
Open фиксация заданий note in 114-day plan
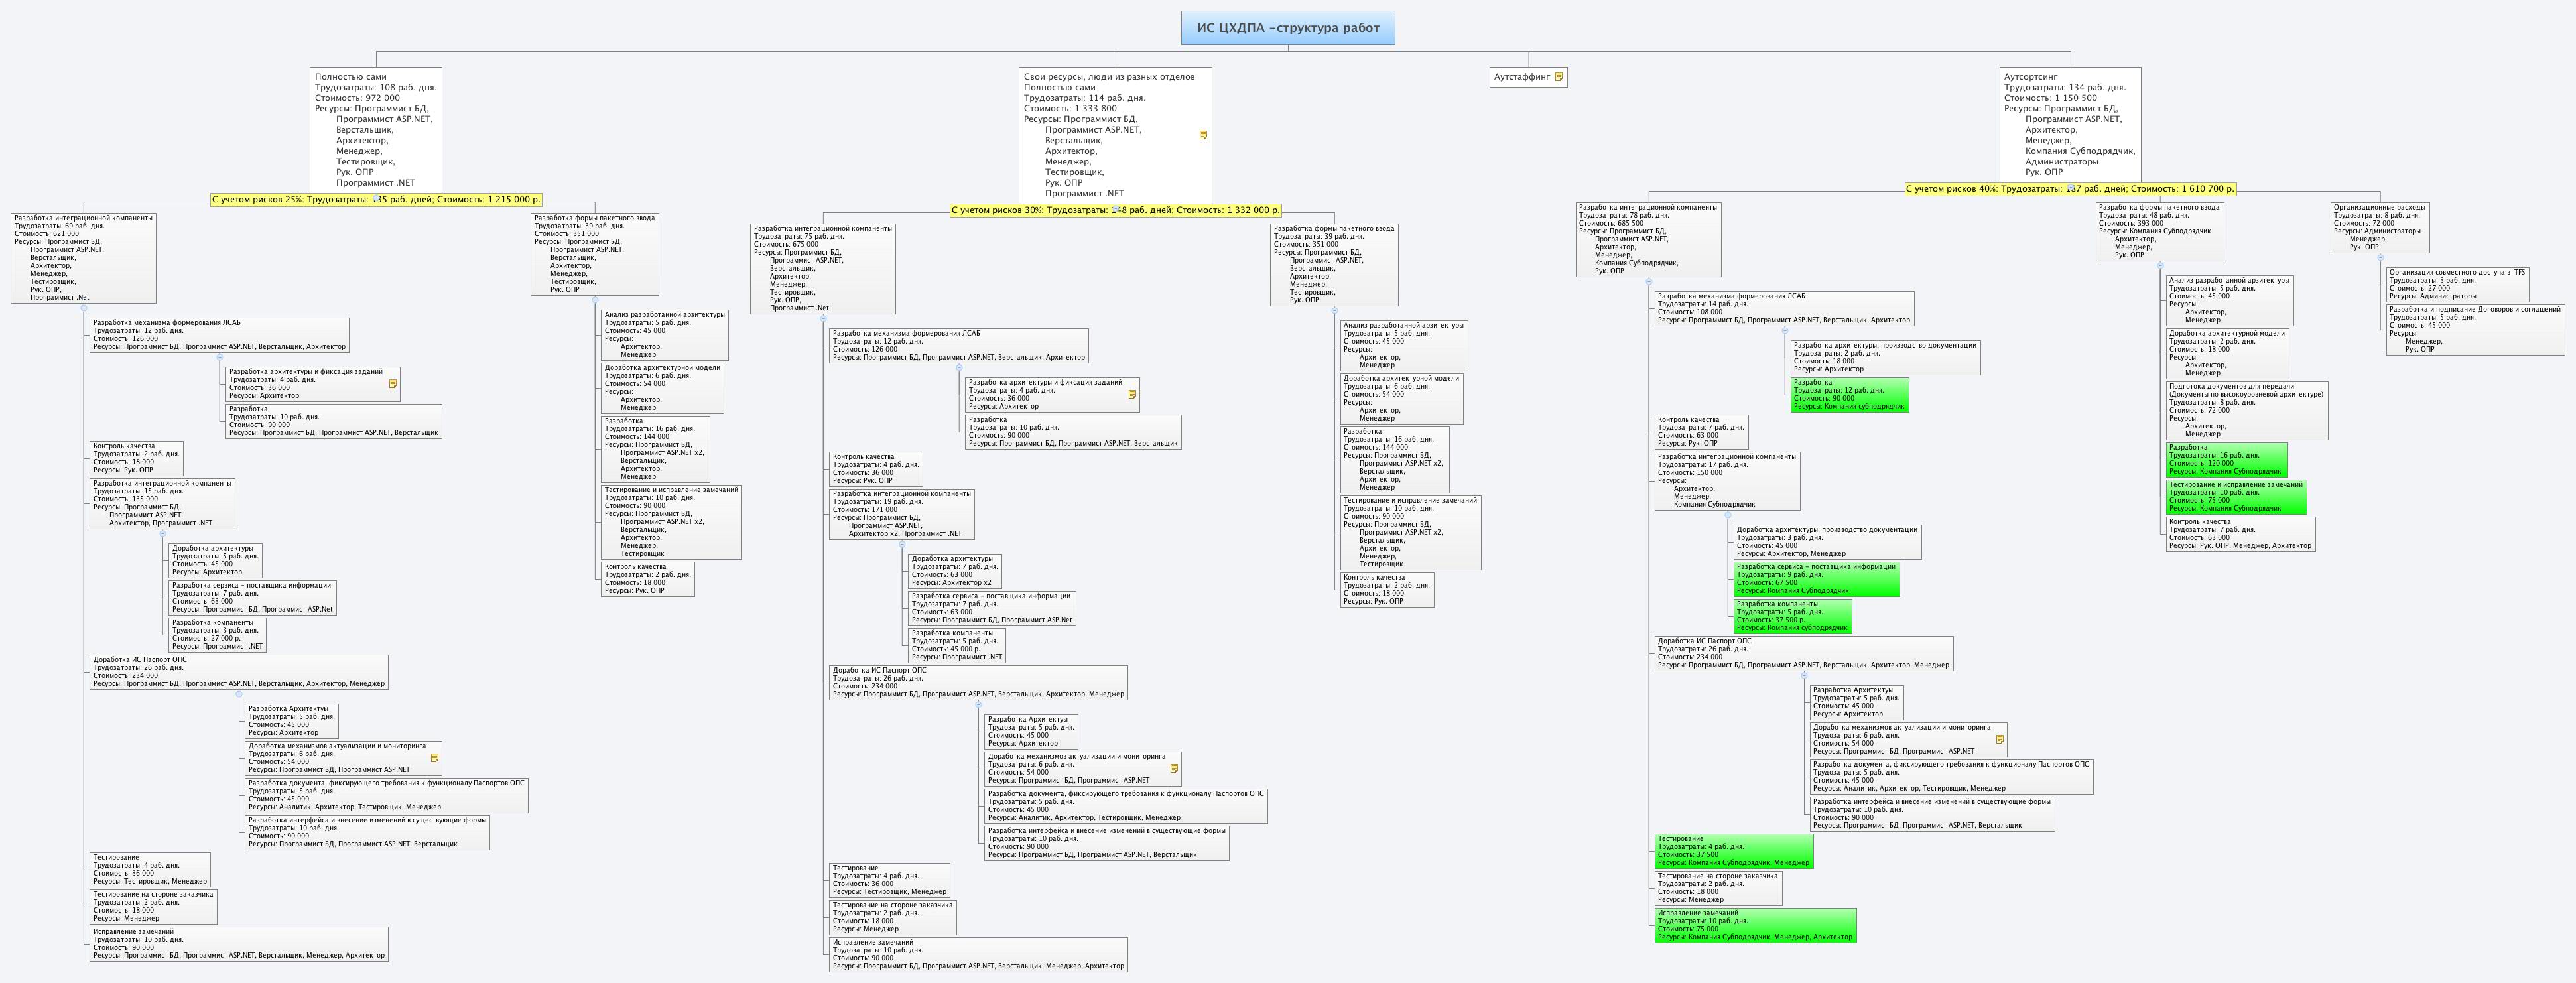1132,395
